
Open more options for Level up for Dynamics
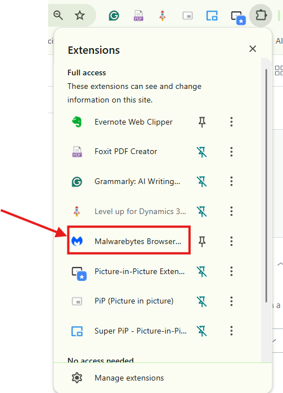pos(231,212)
